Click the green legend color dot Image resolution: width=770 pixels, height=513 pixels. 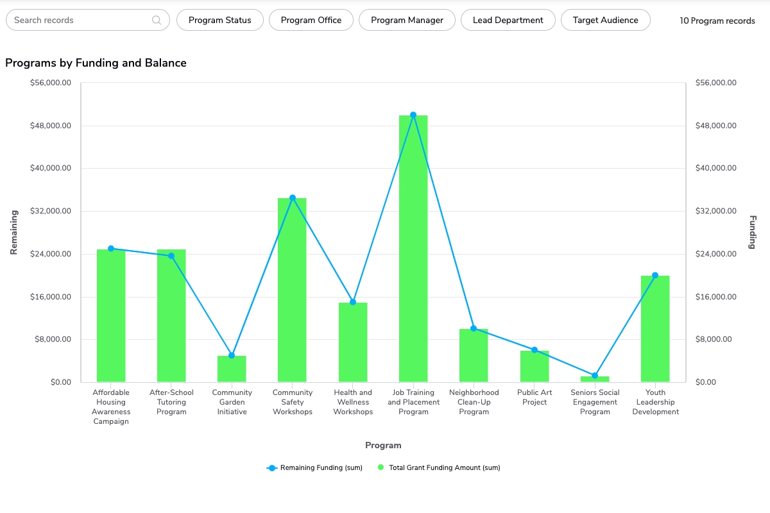pos(381,467)
